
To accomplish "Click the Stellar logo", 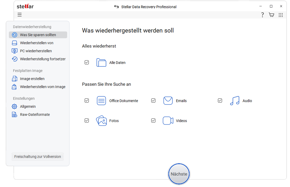I will coord(25,6).
